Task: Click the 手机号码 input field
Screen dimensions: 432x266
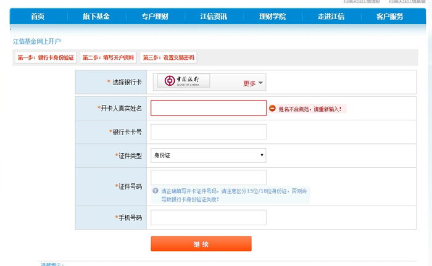Action: point(208,217)
